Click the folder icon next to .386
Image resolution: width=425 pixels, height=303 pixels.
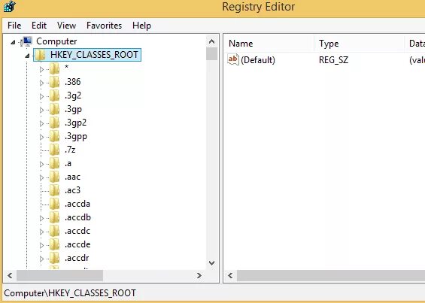(54, 82)
